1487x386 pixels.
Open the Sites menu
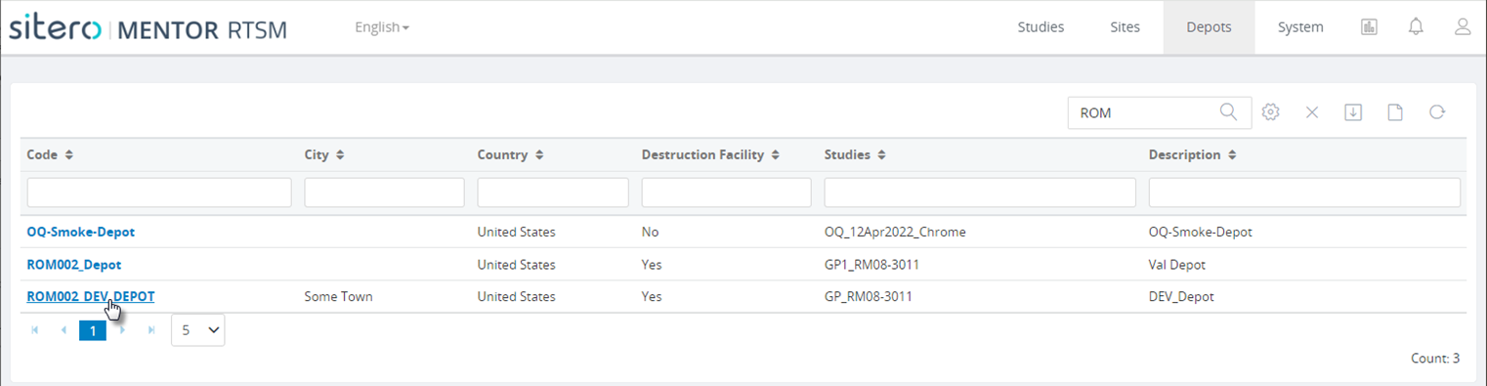click(1125, 27)
